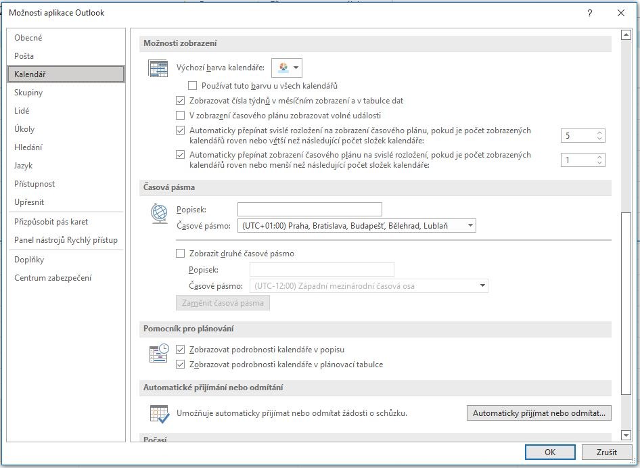Select the Skupiny category
640x468 pixels.
coord(66,93)
